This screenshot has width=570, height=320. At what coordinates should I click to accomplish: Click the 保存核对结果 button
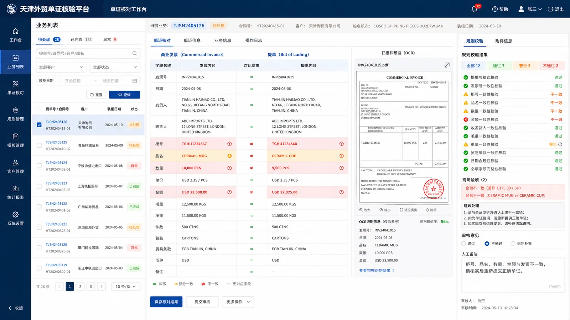coord(166,302)
